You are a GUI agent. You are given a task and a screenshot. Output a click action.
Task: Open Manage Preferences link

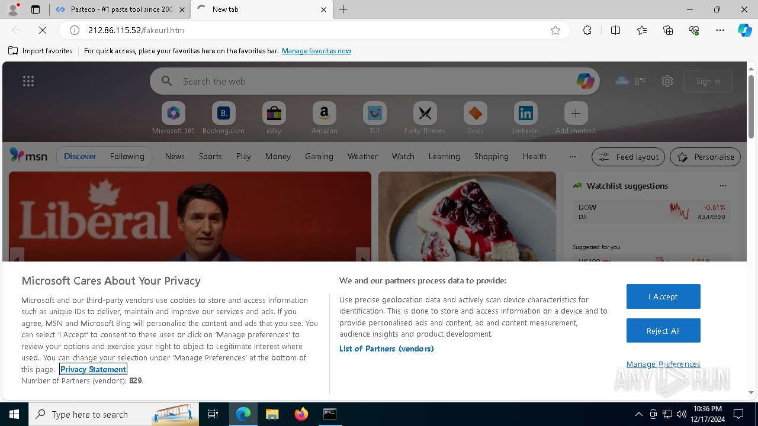(663, 364)
